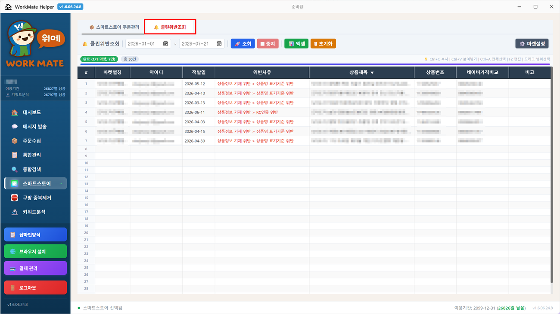Open the 결제 관리 button

(35, 268)
